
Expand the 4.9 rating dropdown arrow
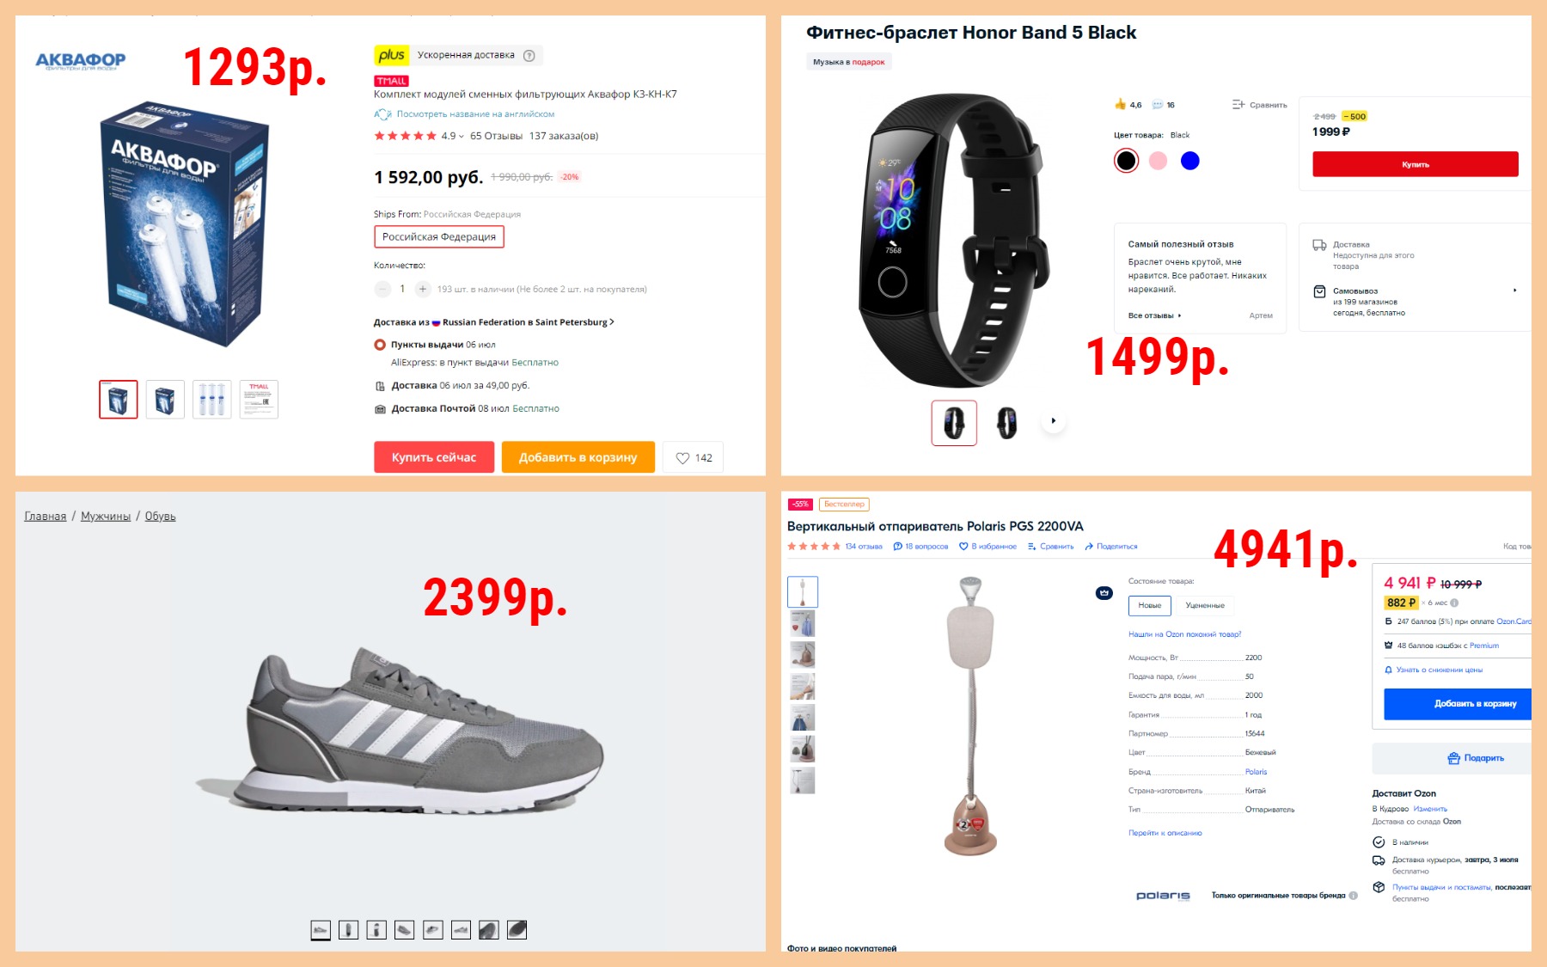point(462,137)
